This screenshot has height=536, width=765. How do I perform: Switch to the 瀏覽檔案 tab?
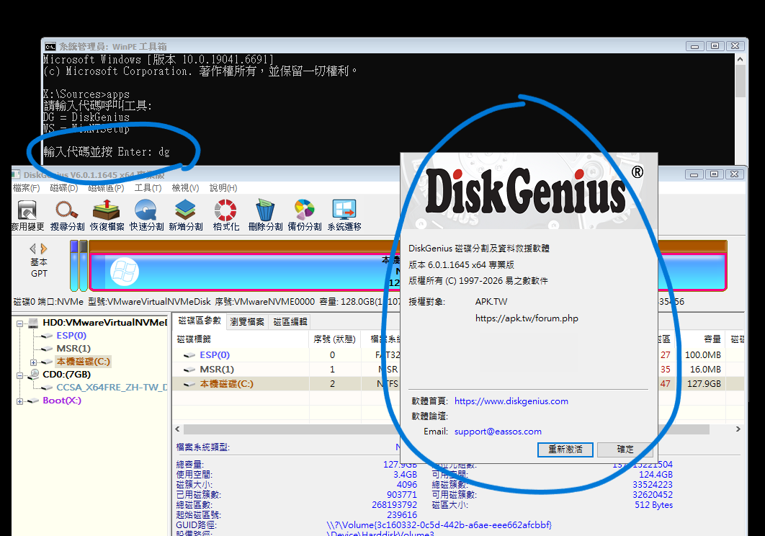click(x=247, y=321)
